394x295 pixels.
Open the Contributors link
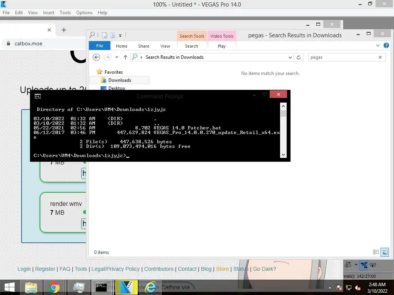[159, 269]
